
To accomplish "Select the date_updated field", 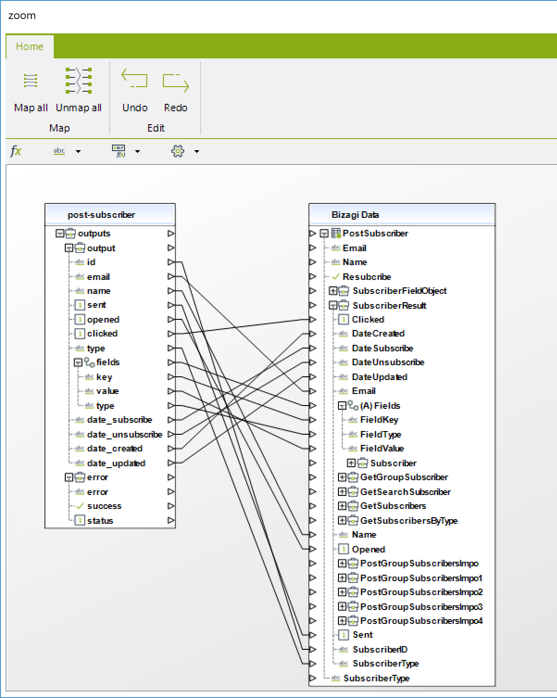I will [116, 463].
